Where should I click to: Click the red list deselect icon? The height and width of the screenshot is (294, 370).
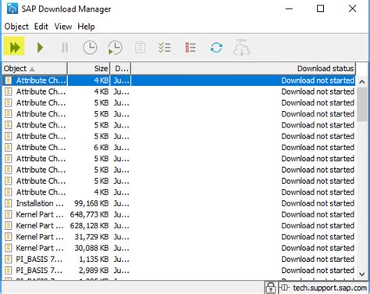(x=190, y=48)
